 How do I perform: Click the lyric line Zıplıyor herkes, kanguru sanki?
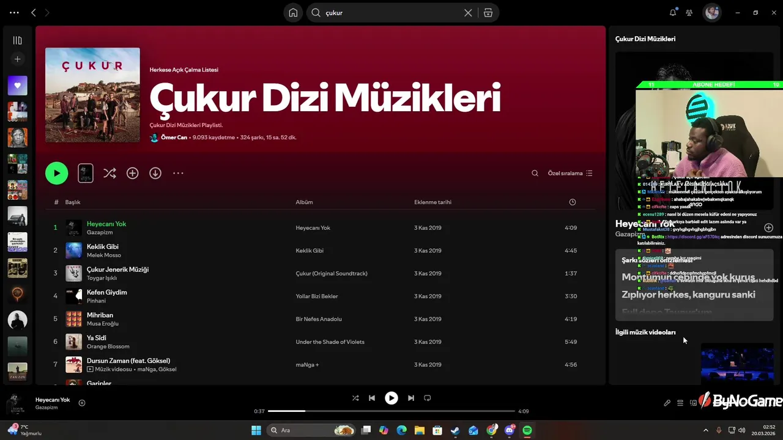[x=689, y=295]
